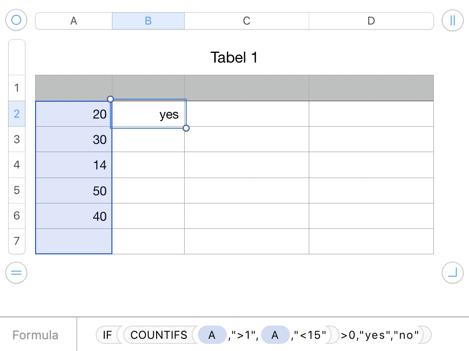Click the IF function token in formula

pyautogui.click(x=107, y=335)
